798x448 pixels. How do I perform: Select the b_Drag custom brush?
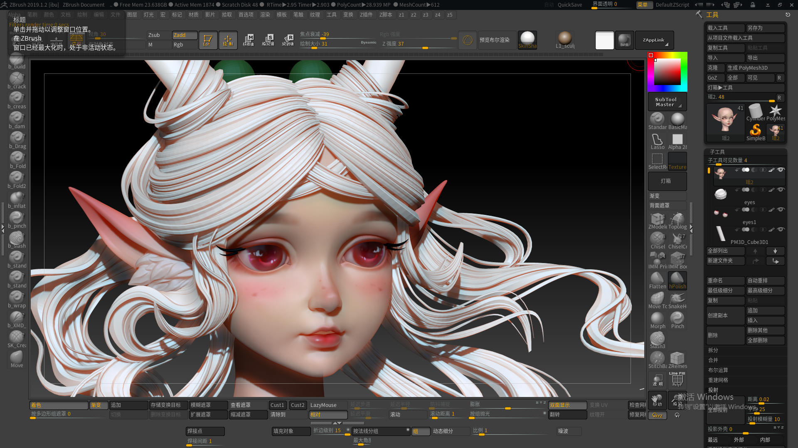click(17, 140)
